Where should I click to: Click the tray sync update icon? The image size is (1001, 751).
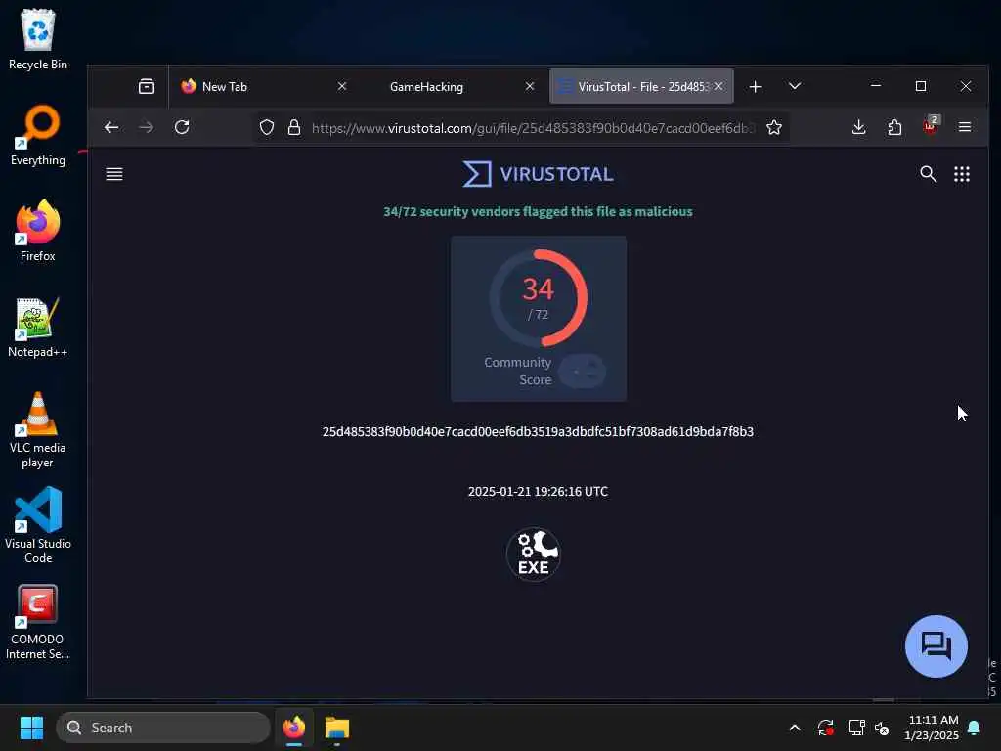[x=825, y=728]
